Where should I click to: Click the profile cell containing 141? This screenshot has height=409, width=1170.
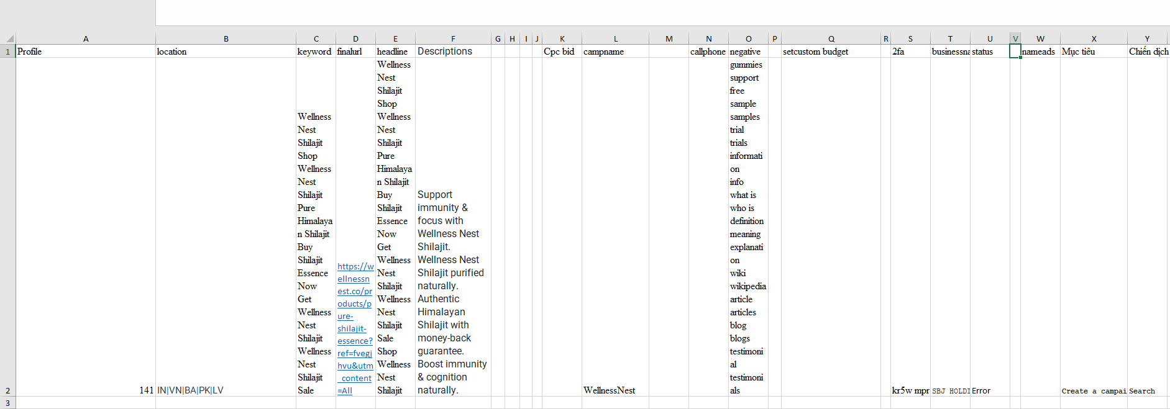(86, 390)
